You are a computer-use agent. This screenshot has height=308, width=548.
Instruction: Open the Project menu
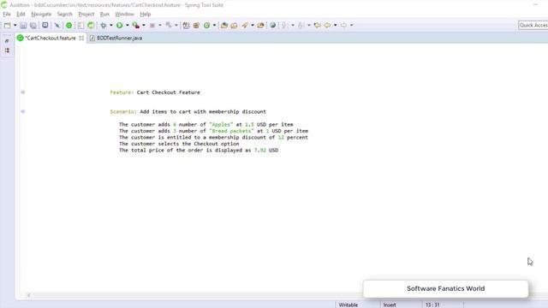86,15
